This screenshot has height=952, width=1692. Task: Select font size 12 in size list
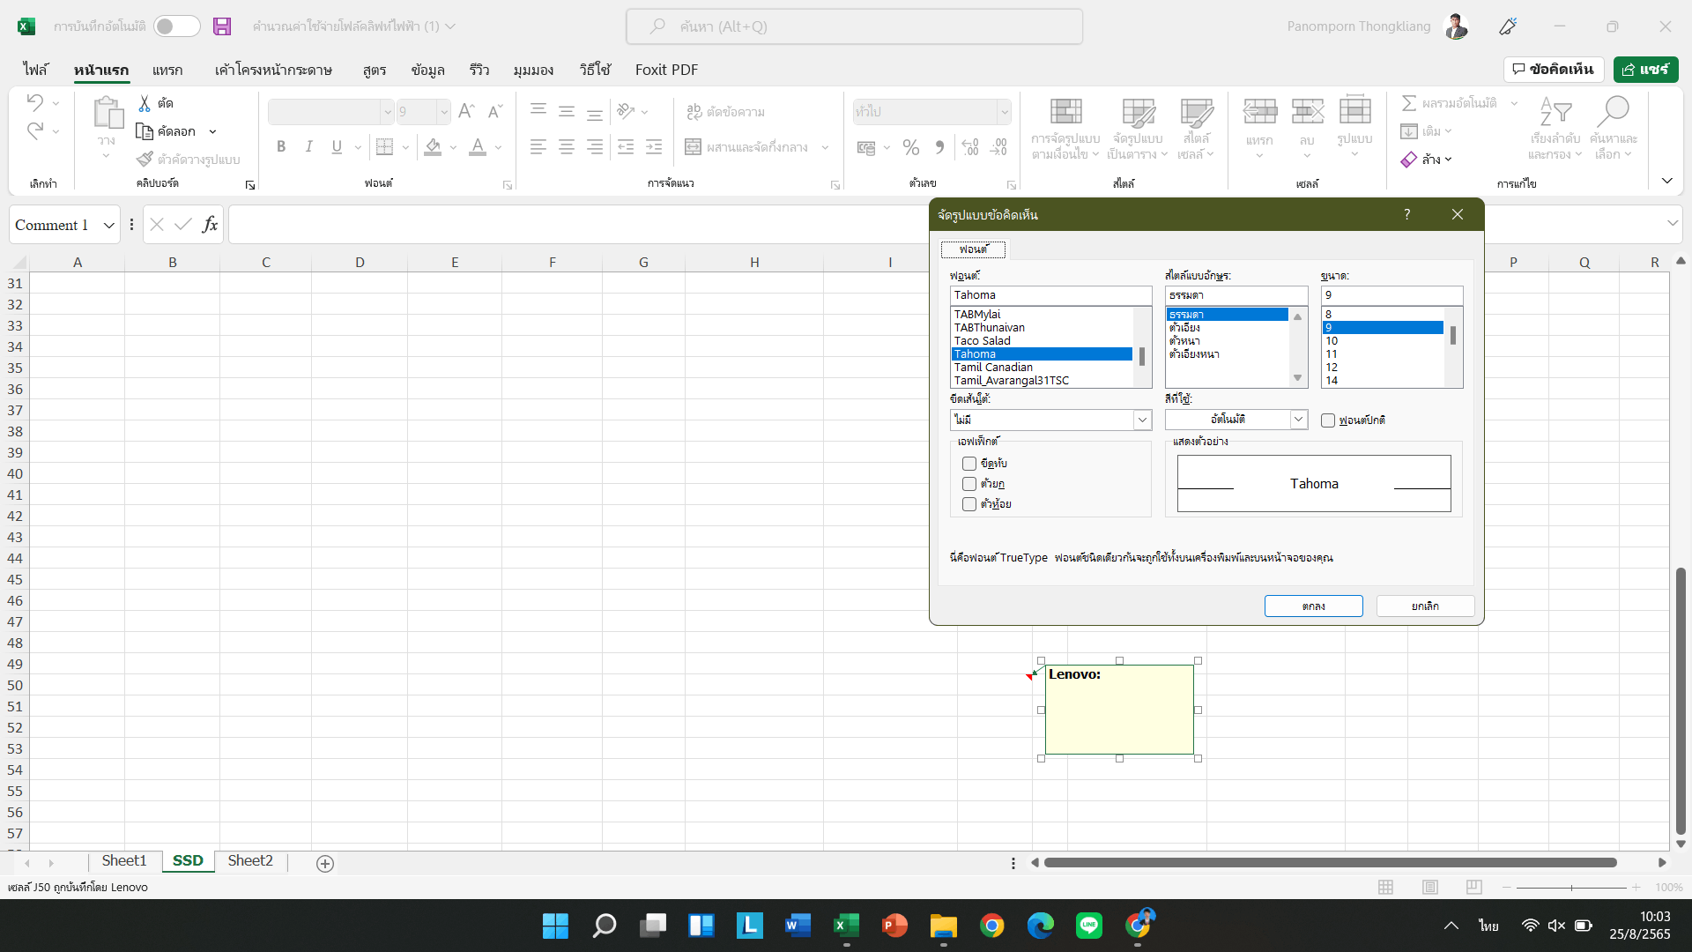1332,368
